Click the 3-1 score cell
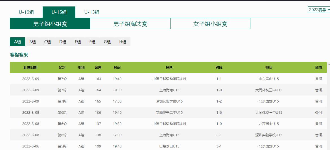330x150 pixels. [219, 146]
